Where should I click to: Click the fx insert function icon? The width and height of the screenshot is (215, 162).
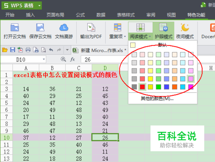[73, 59]
